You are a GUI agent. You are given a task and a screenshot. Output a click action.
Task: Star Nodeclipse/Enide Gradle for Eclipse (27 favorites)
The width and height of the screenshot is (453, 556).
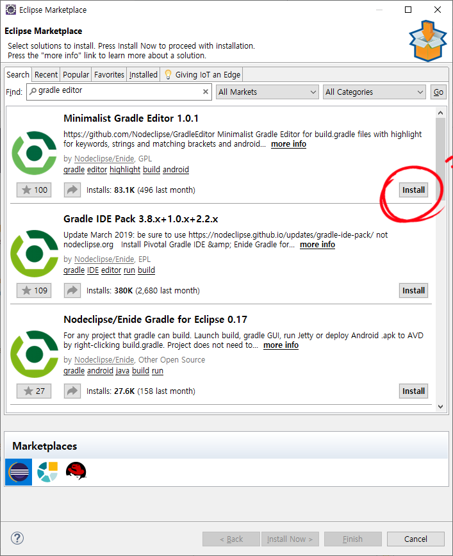click(x=34, y=391)
